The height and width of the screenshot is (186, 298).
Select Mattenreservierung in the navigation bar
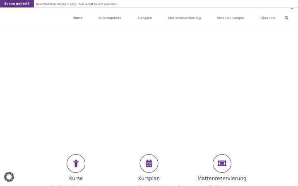tap(184, 18)
